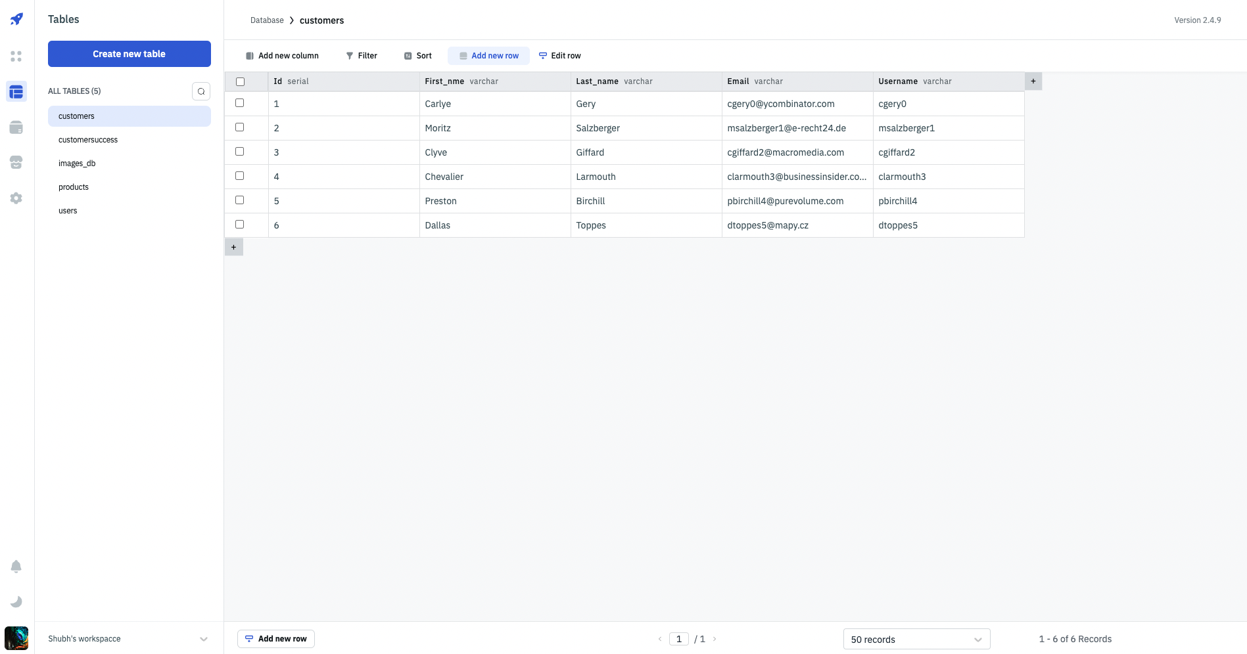The image size is (1247, 654).
Task: Select checkbox for Dallas Toppes row
Action: pos(240,225)
